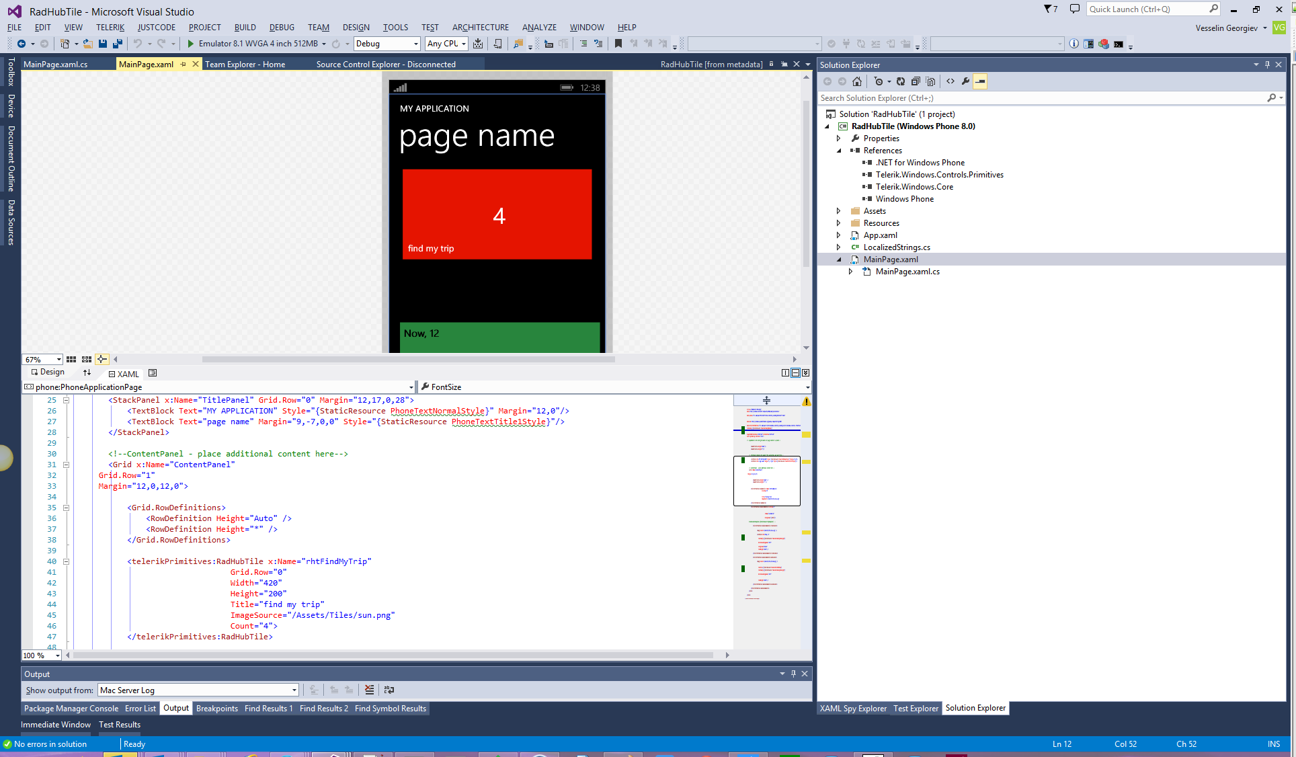Click Collapse All icon in Solution Explorer
The height and width of the screenshot is (757, 1296).
pyautogui.click(x=916, y=81)
